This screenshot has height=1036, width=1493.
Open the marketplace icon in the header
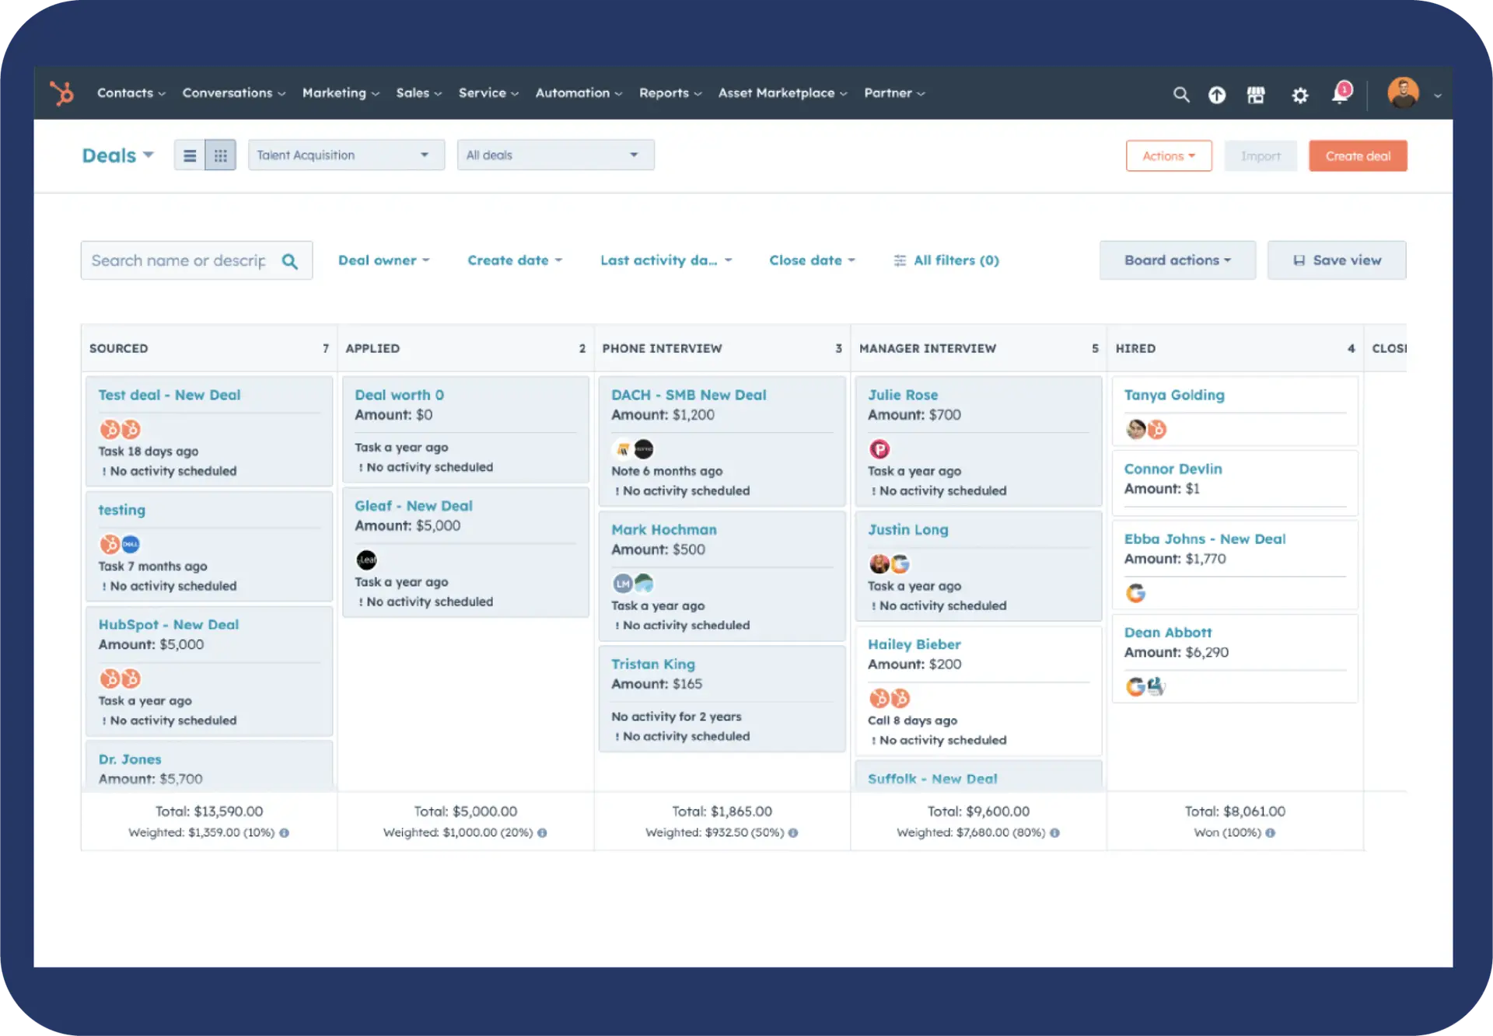pos(1256,94)
